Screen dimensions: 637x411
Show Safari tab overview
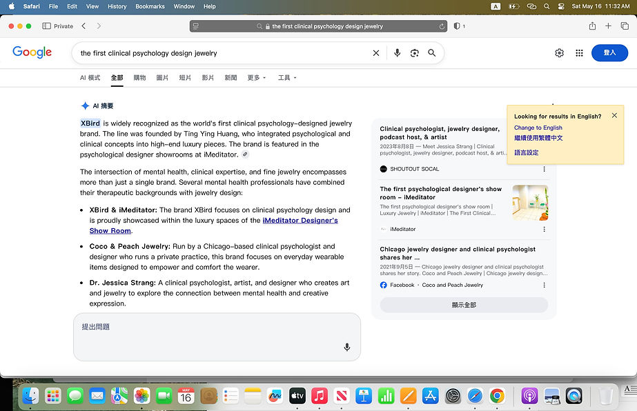625,26
